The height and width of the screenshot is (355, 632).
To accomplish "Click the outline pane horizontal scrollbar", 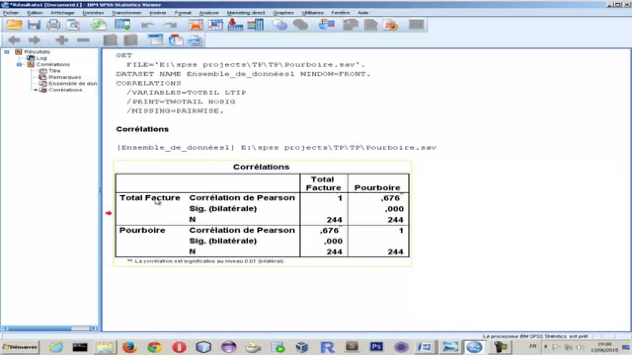I will point(49,328).
